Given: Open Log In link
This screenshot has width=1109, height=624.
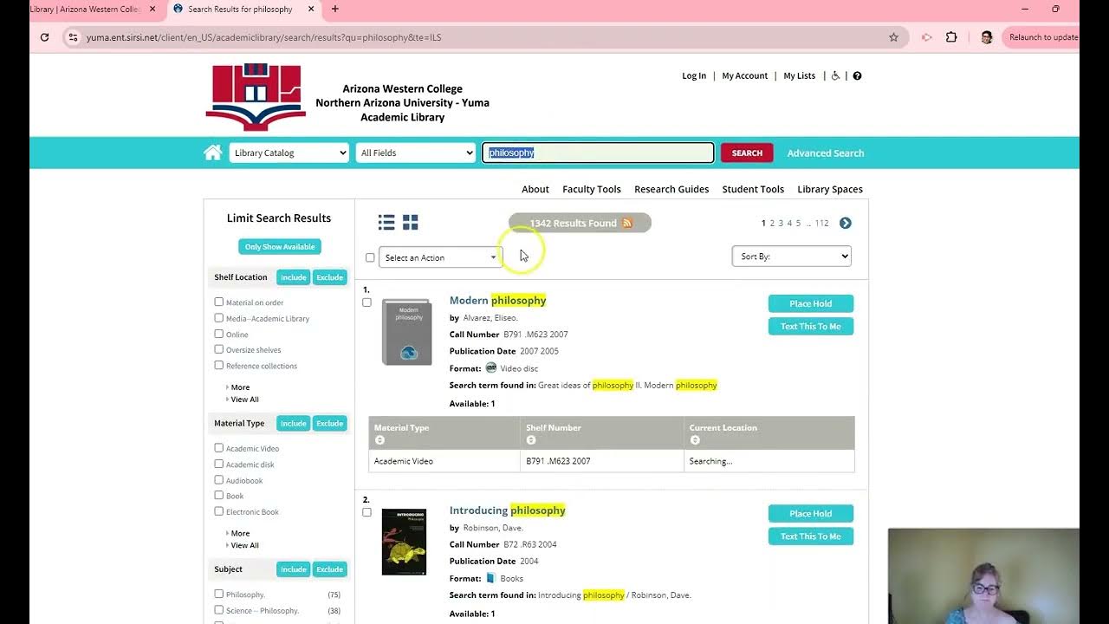Looking at the screenshot, I should 694,75.
